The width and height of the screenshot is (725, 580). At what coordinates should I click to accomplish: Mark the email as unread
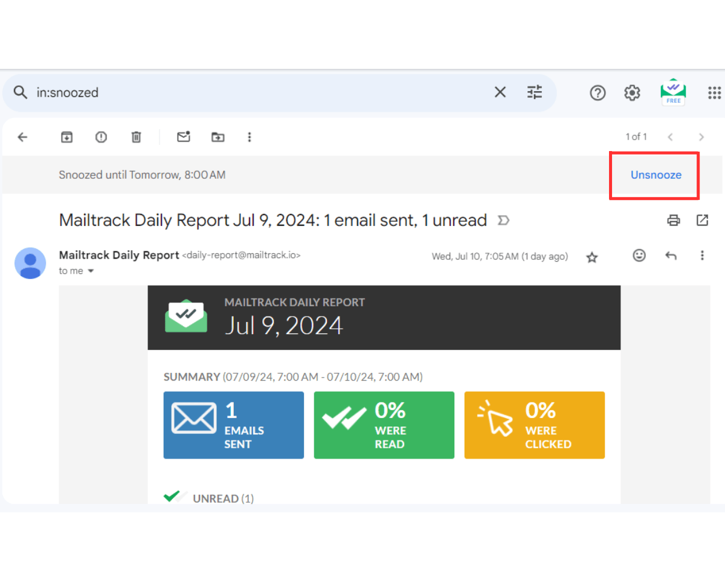[184, 137]
